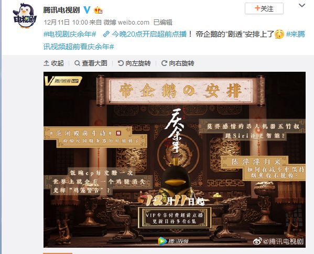Click the rotate-right arrow icon

[x=164, y=63]
